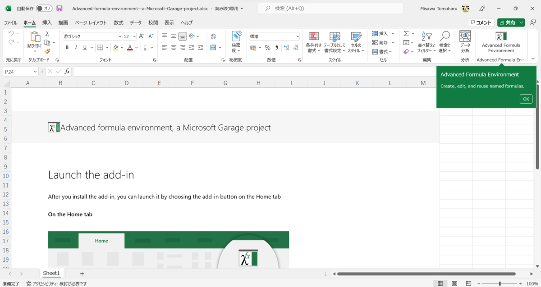Switch to the 数式 tab
Screen dimensions: 541x287
[119, 23]
